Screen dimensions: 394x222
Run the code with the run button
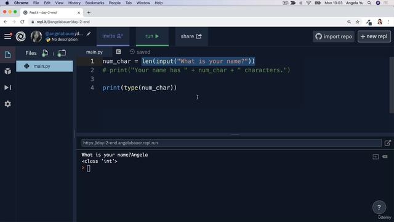pyautogui.click(x=152, y=36)
